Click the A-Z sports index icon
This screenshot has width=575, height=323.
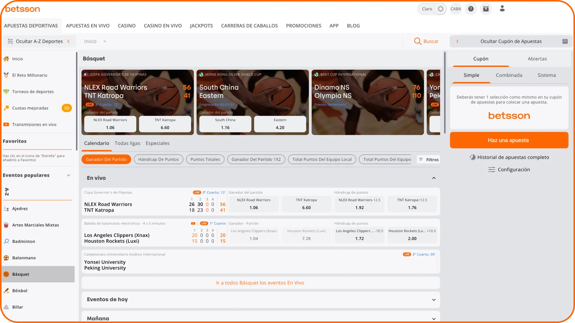[x=7, y=192]
